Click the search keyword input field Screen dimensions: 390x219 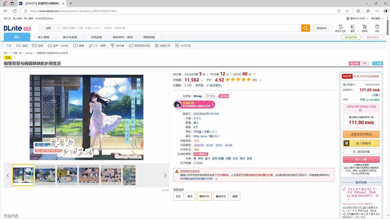click(x=181, y=28)
